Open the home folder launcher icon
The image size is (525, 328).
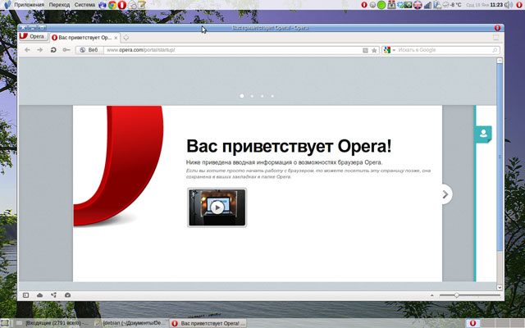coord(132,5)
